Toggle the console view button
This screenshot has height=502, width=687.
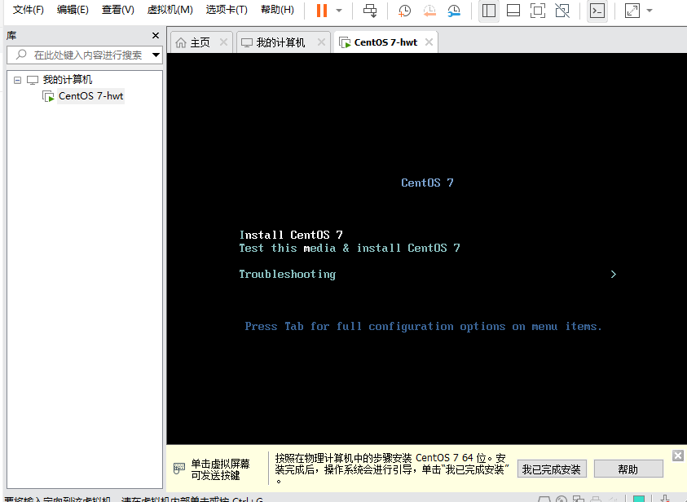[597, 11]
